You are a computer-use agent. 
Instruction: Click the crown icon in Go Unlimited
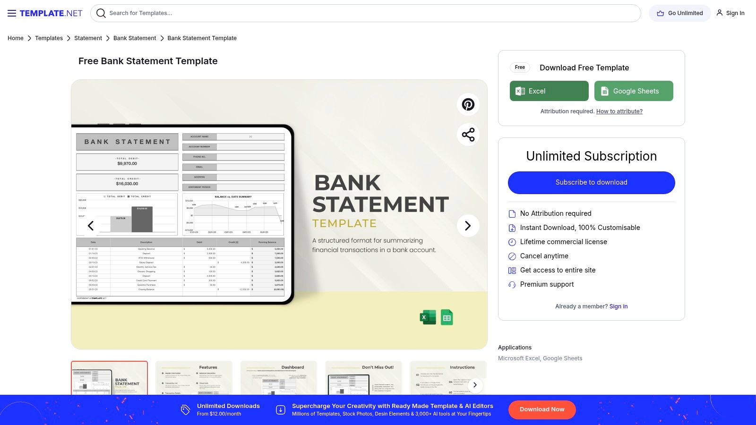[x=661, y=13]
